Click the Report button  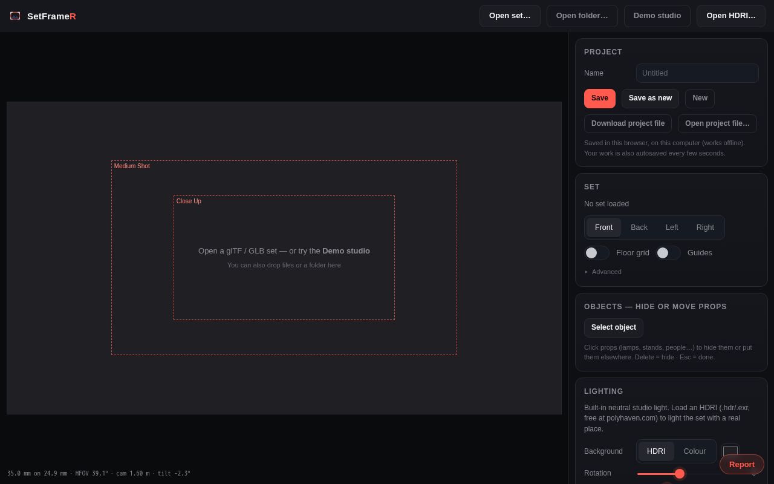click(x=742, y=465)
